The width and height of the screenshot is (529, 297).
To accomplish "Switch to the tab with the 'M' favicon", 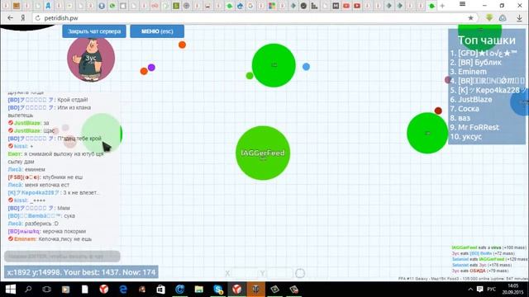I will pyautogui.click(x=336, y=6).
